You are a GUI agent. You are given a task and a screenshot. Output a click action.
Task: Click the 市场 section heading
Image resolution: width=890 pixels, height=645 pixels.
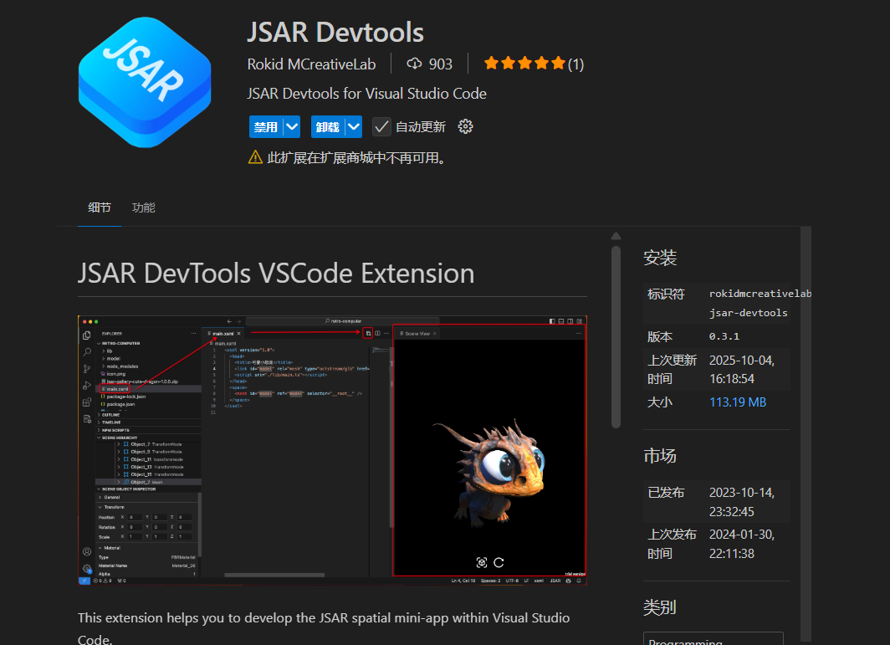[x=659, y=456]
